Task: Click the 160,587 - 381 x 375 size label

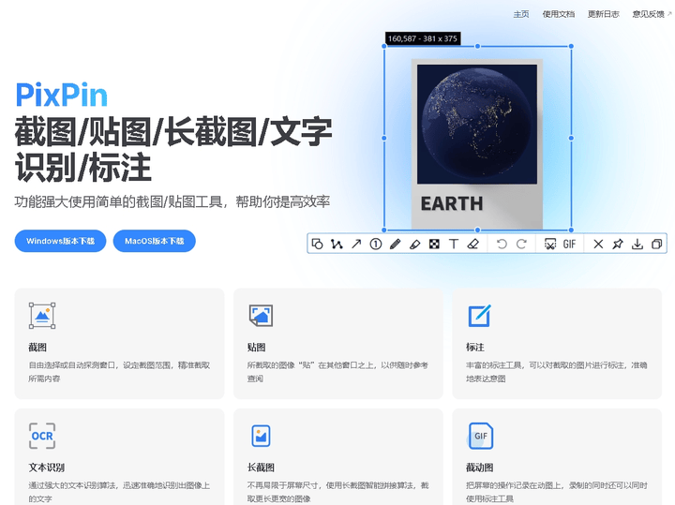Action: 423,38
